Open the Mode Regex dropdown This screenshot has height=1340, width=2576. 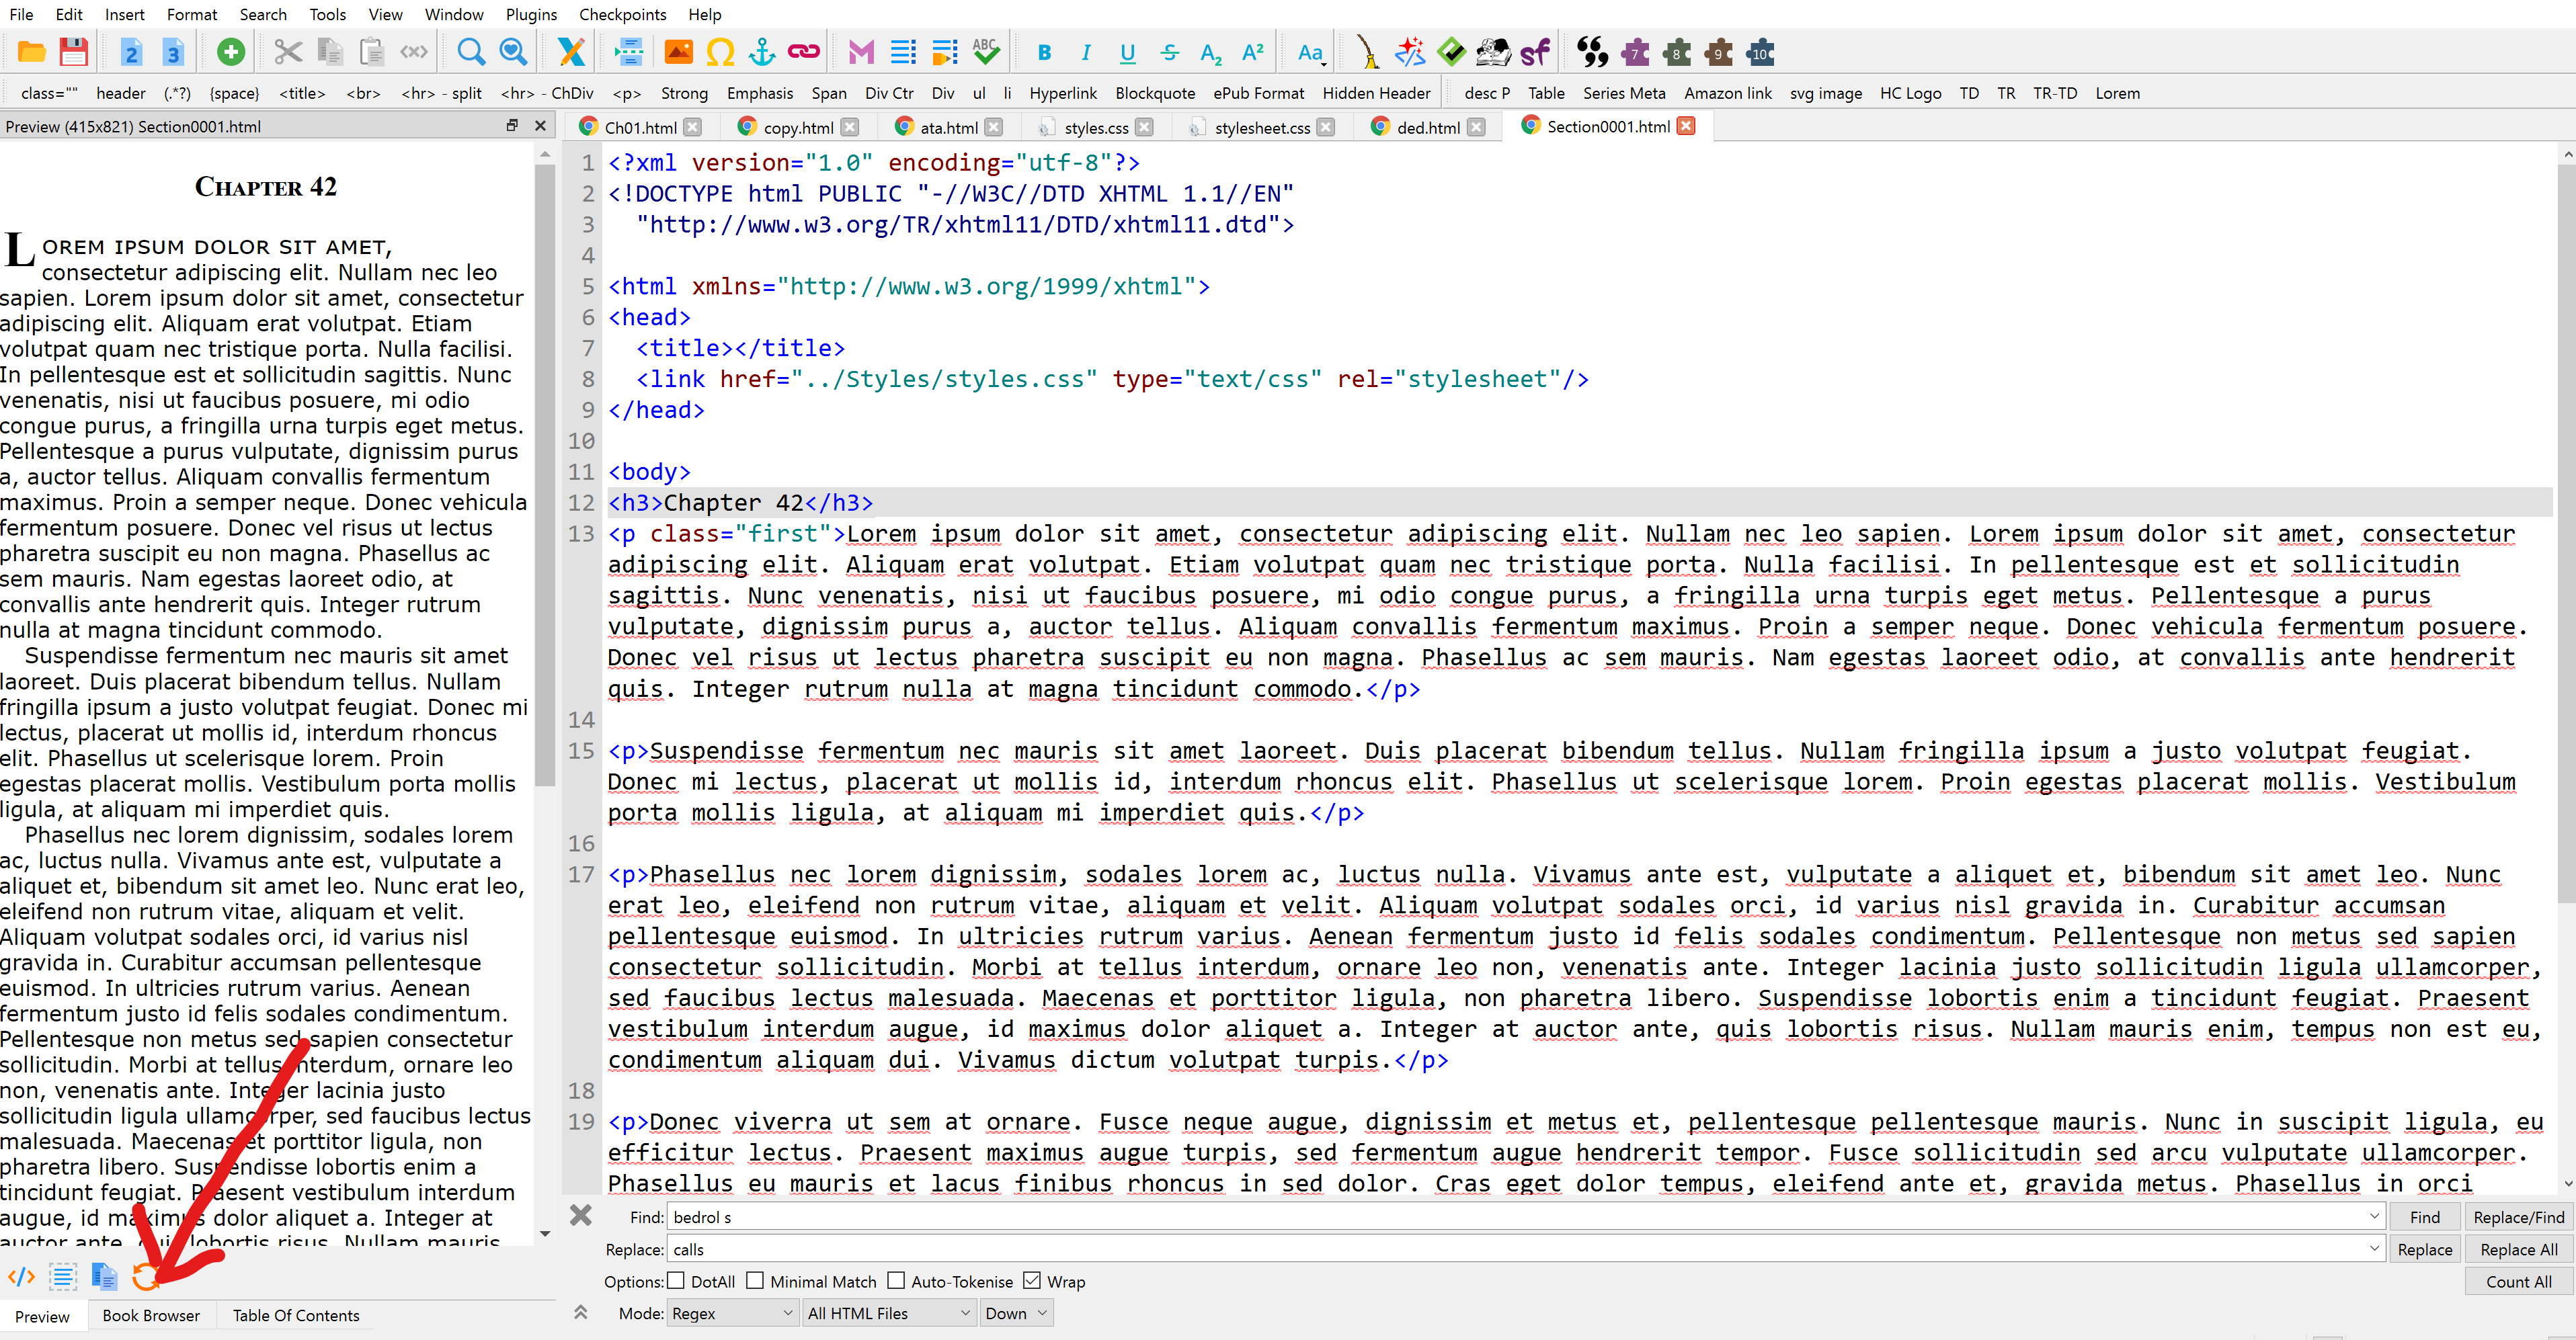point(732,1313)
